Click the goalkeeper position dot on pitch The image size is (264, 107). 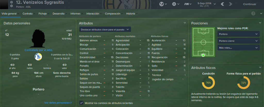point(203,55)
